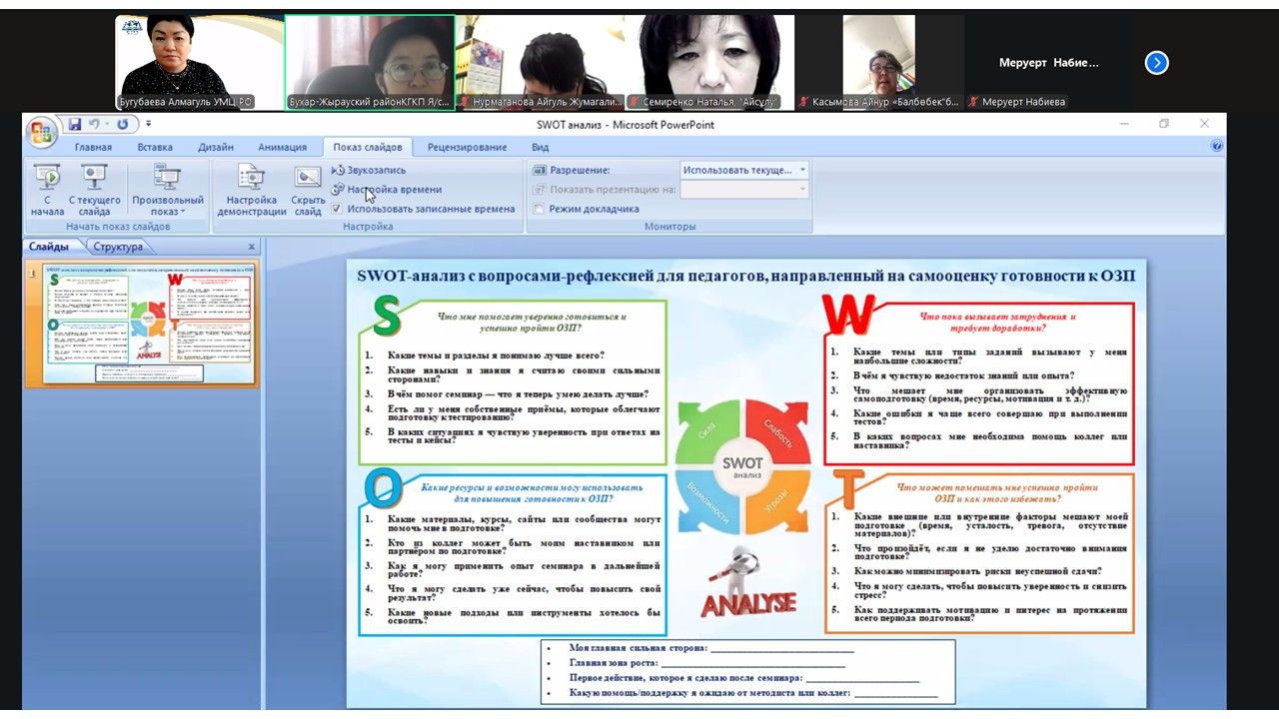Expand the quick access toolbar customize arrow

point(149,125)
